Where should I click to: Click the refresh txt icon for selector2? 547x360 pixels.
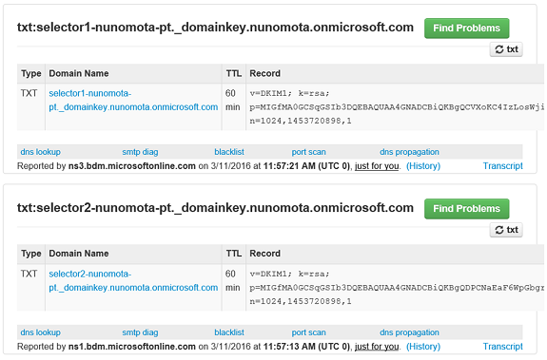506,230
